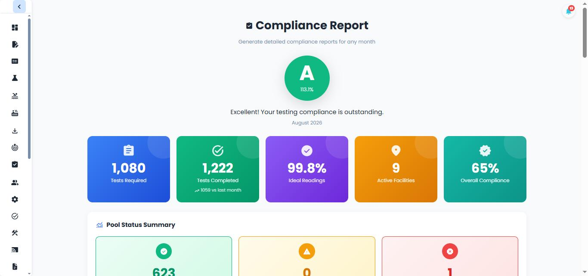The height and width of the screenshot is (276, 588).
Task: Open the list card icon in the sidebar
Action: pyautogui.click(x=15, y=61)
